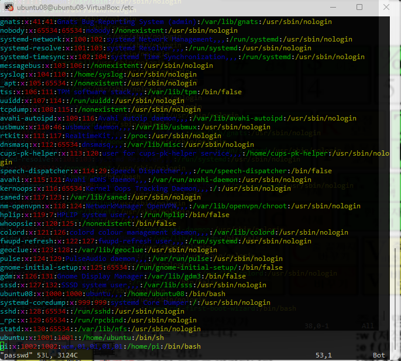The width and height of the screenshot is (401, 361).
Task: Click the 'systemd-network' line
Action: (176, 39)
